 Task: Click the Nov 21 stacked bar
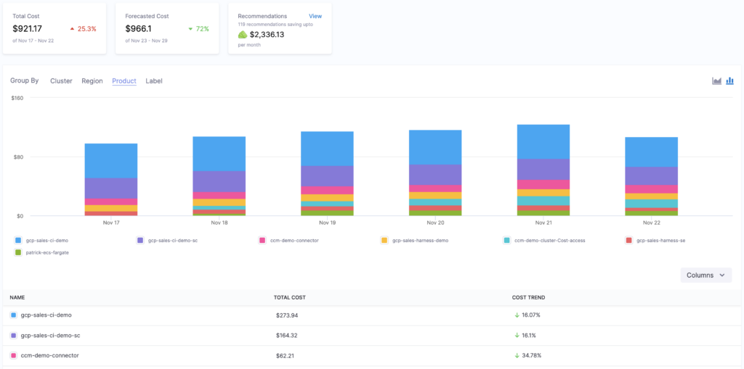coord(543,170)
